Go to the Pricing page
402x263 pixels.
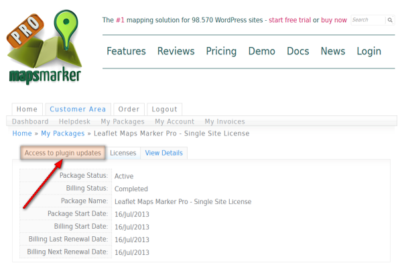point(221,51)
